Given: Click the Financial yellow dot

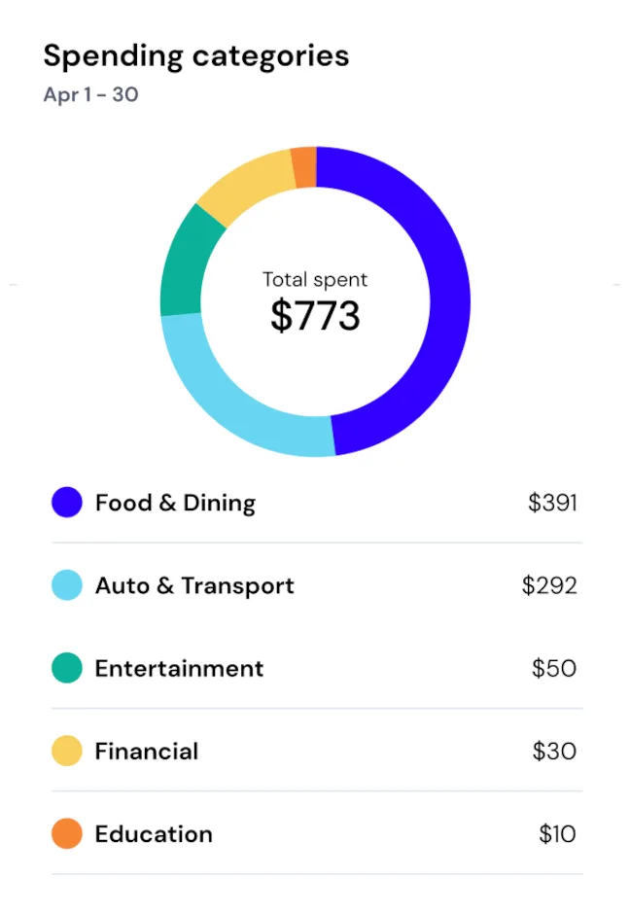Looking at the screenshot, I should (x=66, y=751).
